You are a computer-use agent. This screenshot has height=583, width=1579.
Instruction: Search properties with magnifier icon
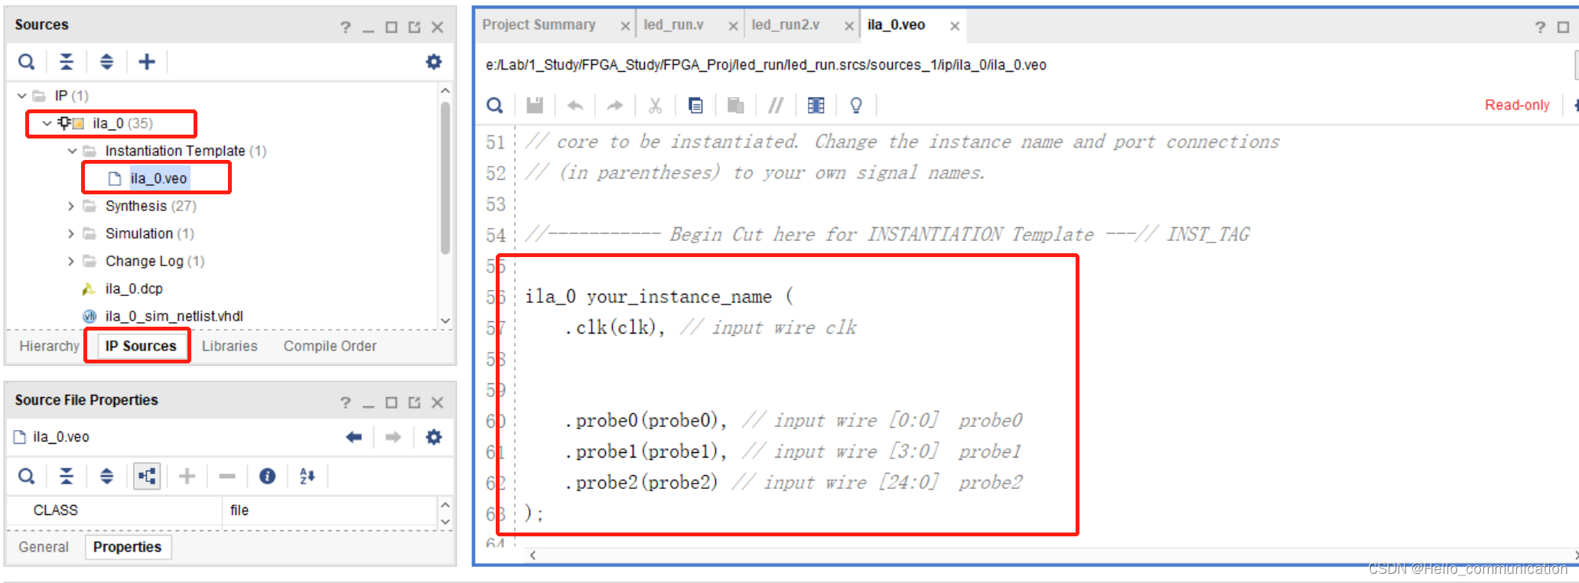[26, 477]
